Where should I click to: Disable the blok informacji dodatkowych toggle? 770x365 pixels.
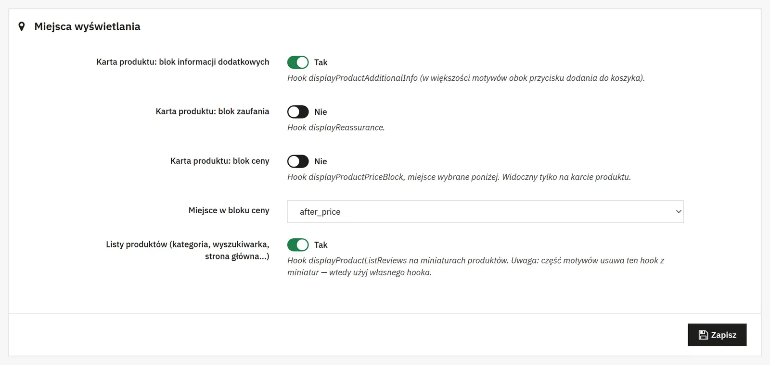click(298, 62)
